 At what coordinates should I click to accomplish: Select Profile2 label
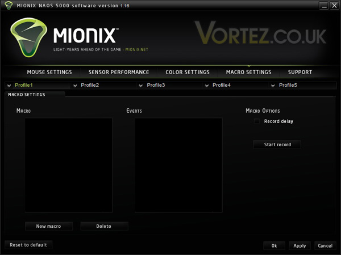90,85
